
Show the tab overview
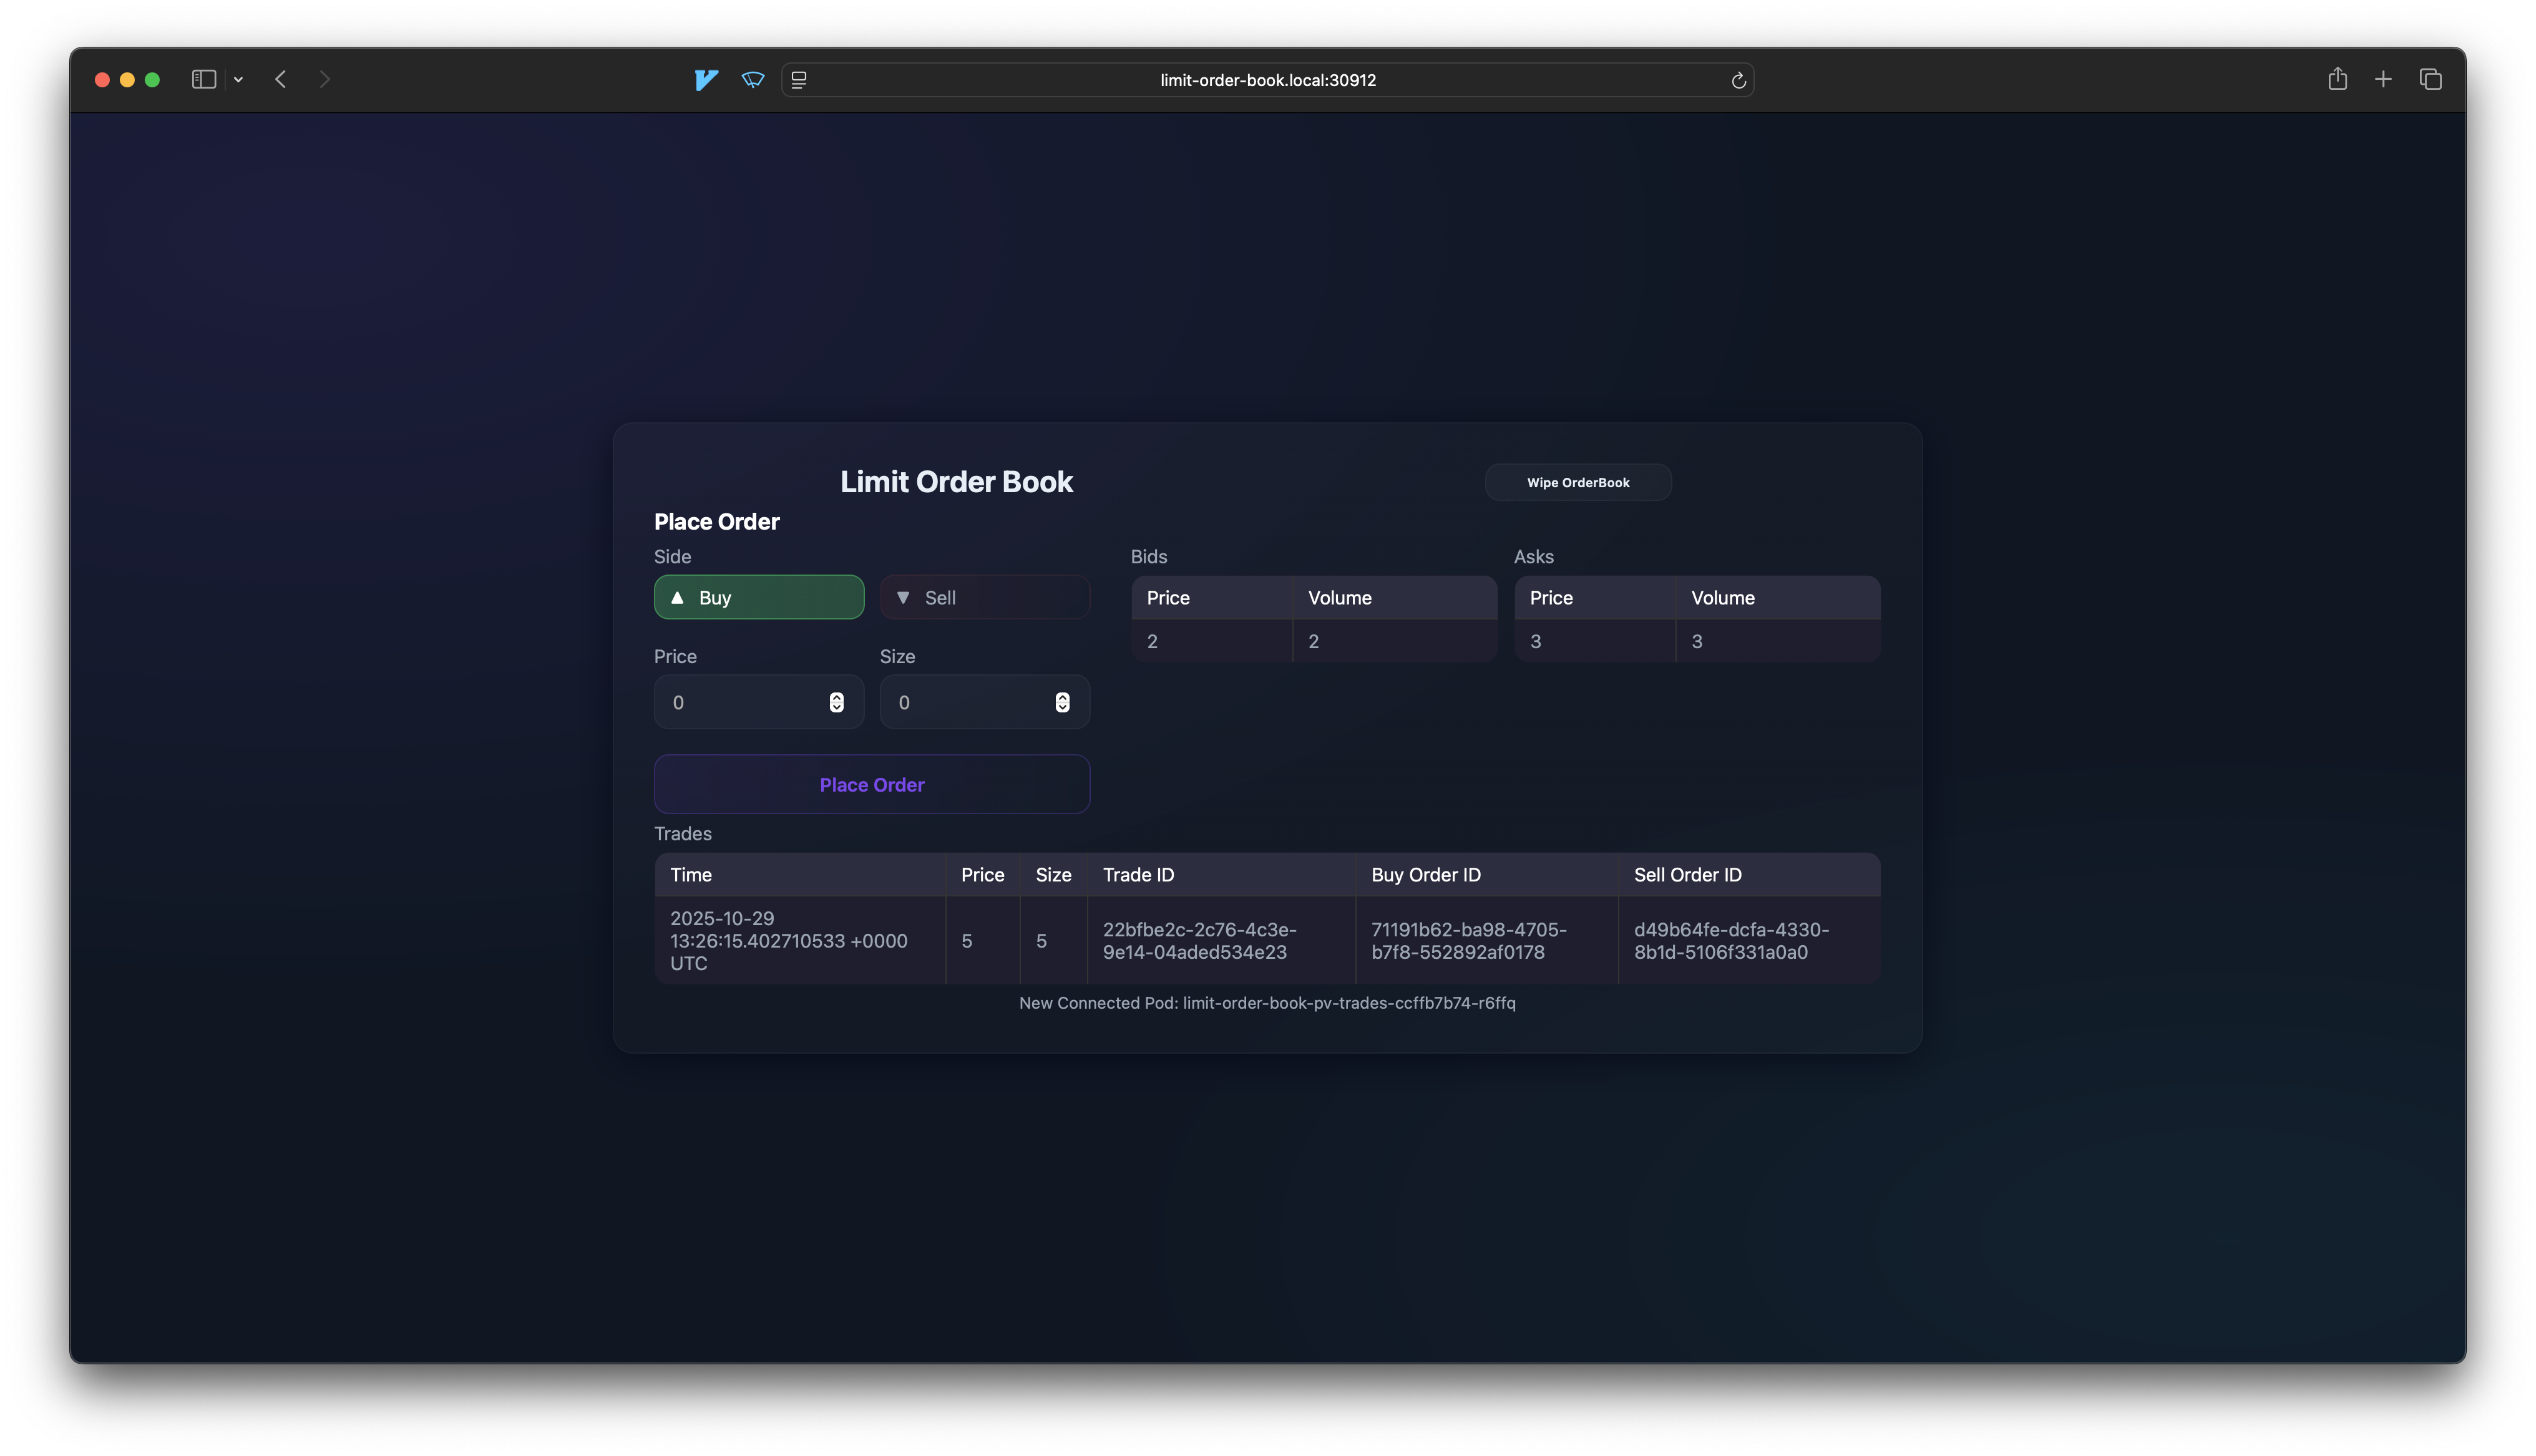[2431, 79]
